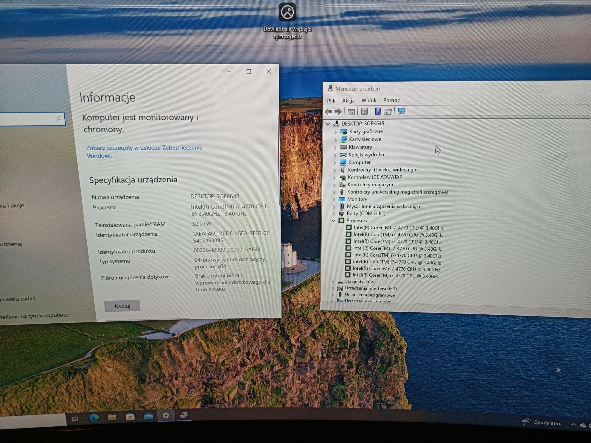The width and height of the screenshot is (591, 443).
Task: Expand Kolejki wydruku node
Action: click(335, 155)
